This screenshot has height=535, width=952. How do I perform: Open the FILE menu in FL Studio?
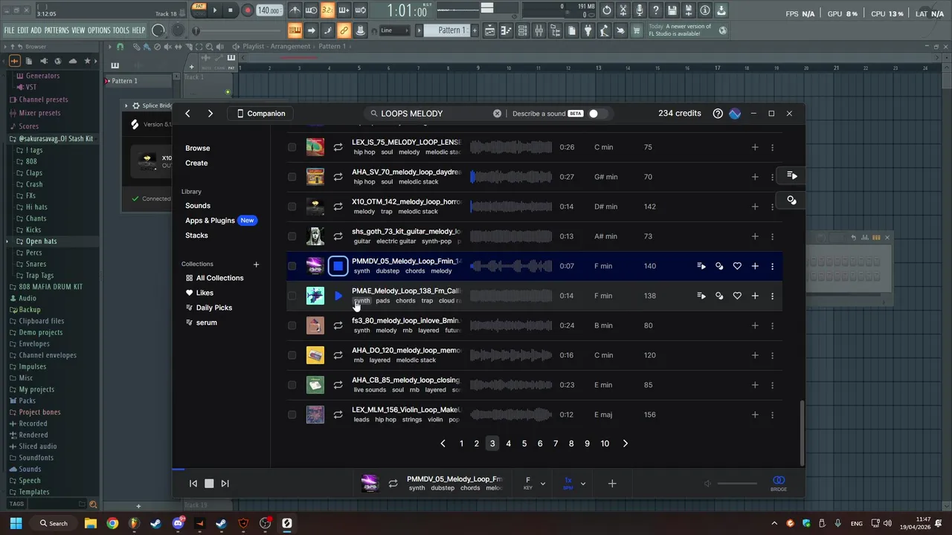9,30
